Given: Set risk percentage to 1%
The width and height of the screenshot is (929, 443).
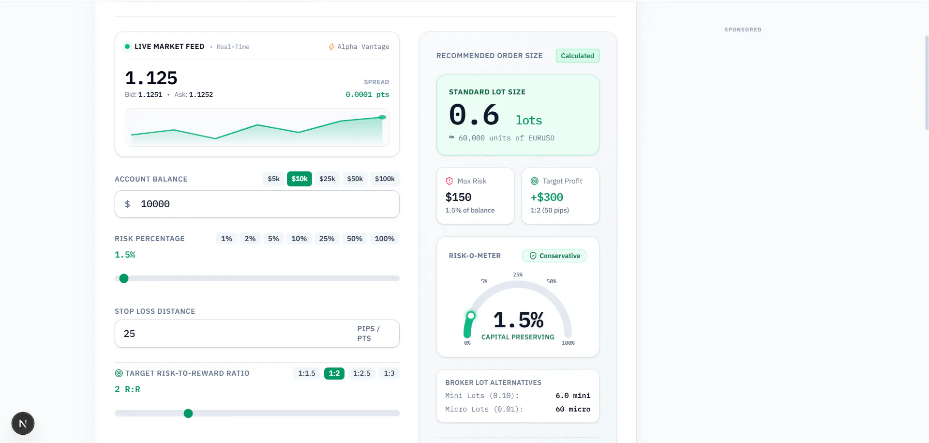Looking at the screenshot, I should 226,239.
